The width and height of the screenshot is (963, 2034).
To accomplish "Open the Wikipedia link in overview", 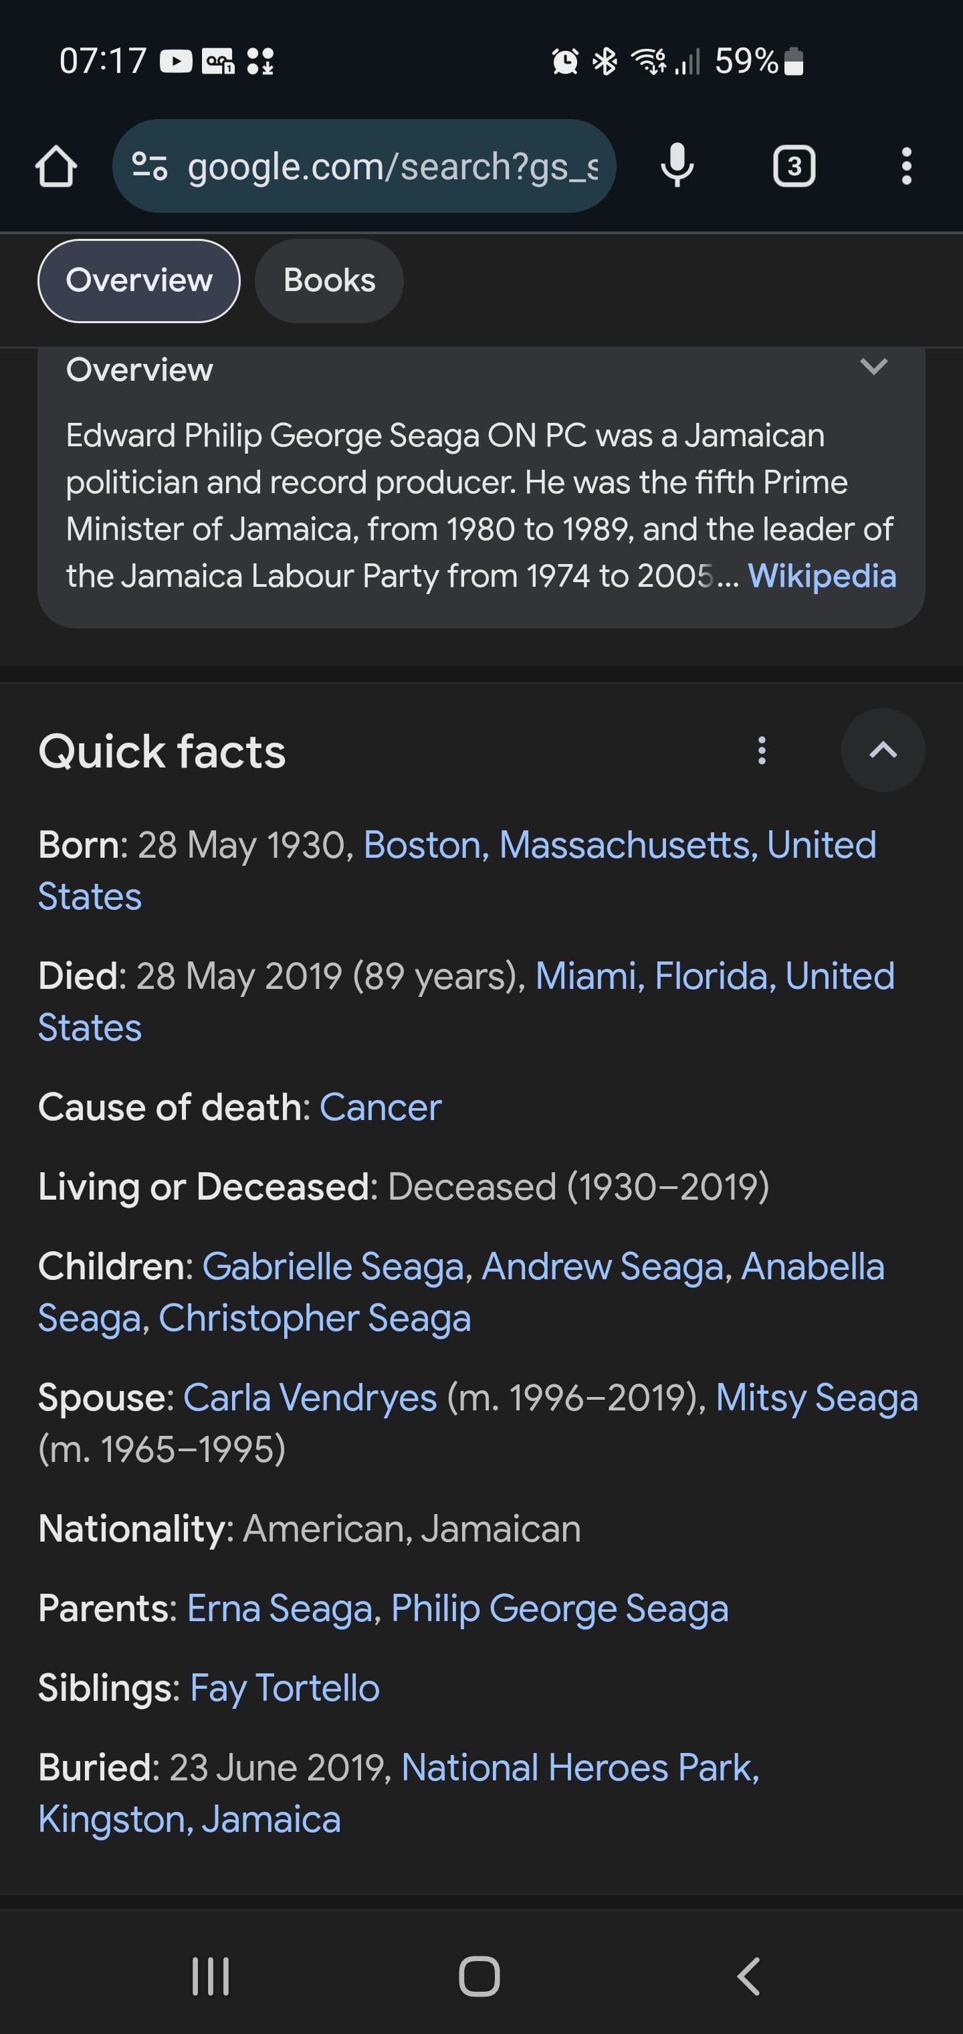I will pyautogui.click(x=822, y=576).
